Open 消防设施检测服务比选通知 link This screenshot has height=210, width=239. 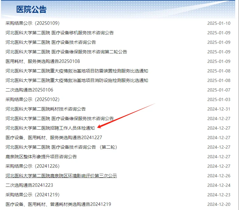click(77, 80)
